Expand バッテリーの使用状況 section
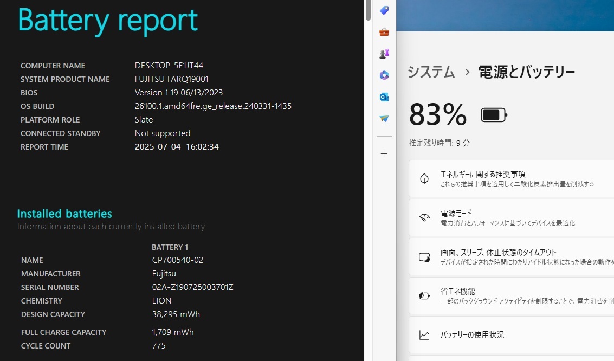The image size is (614, 361). coord(512,335)
